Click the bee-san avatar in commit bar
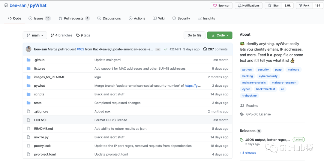Viewport: 324px width, 162px height. [x=28, y=49]
